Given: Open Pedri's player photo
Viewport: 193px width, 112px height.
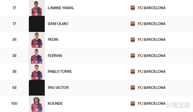Looking at the screenshot, I should (37, 40).
